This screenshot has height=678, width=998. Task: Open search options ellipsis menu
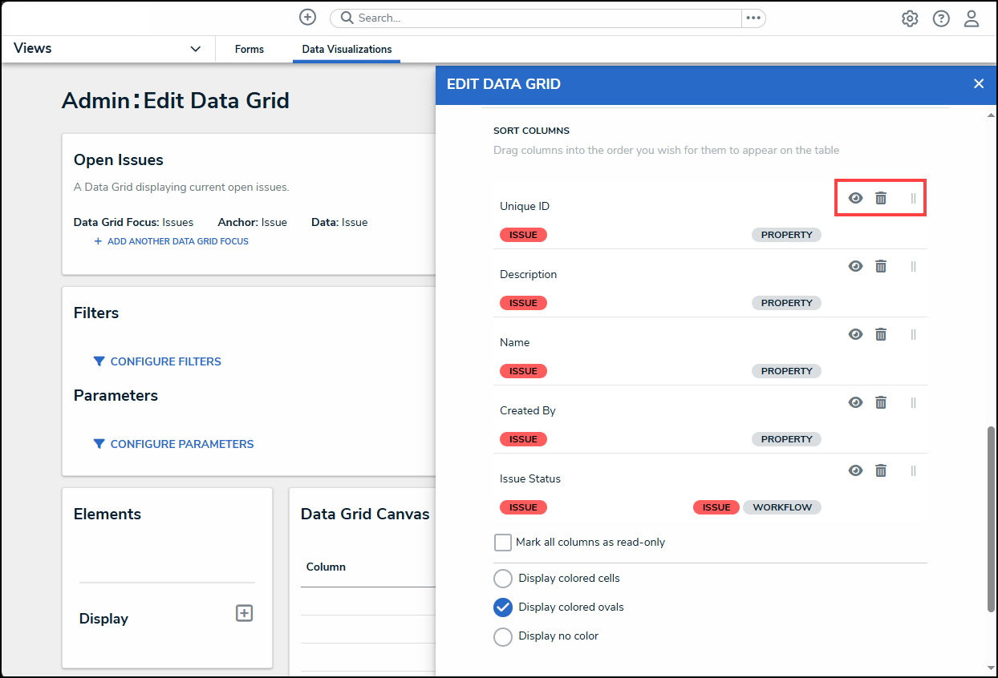pos(753,18)
